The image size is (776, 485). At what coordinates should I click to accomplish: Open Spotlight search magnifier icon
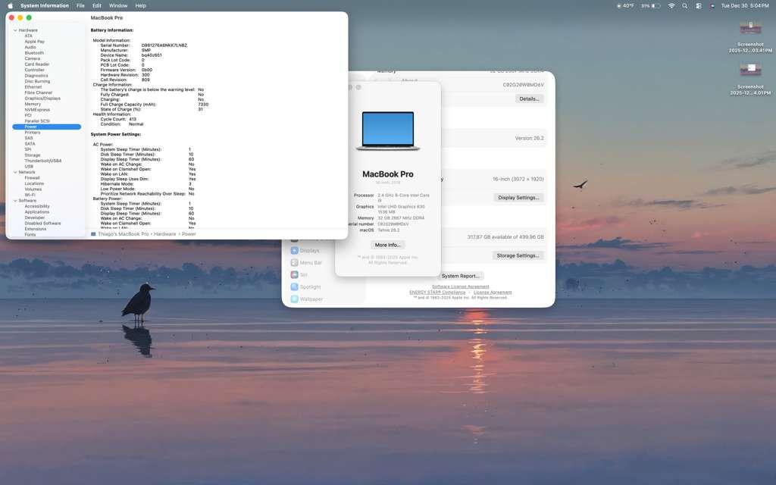685,5
